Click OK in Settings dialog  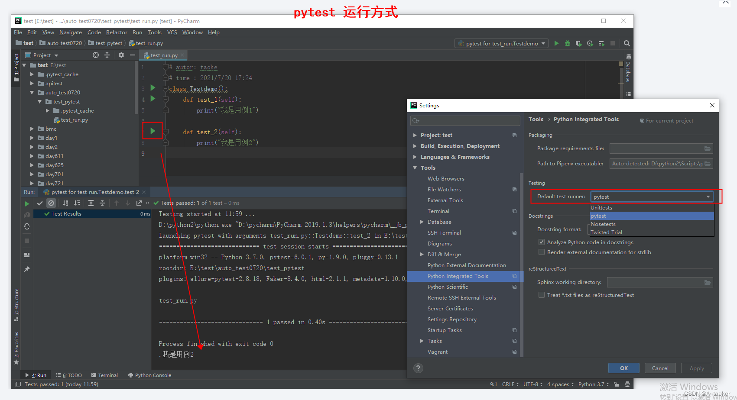[x=624, y=368]
